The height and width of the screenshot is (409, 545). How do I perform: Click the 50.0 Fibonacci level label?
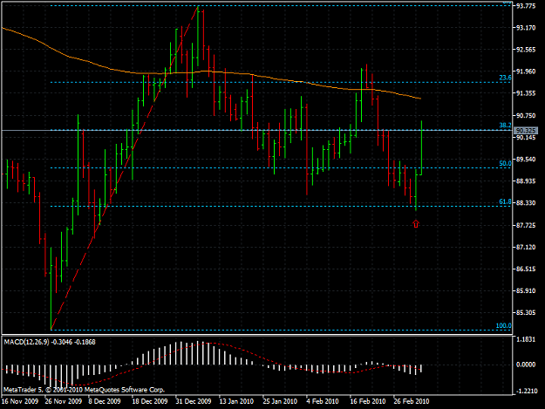pos(505,163)
